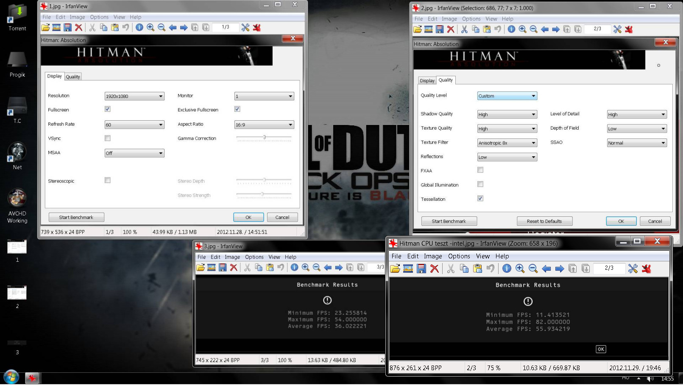
Task: Click Reset to Defaults button
Action: click(544, 221)
